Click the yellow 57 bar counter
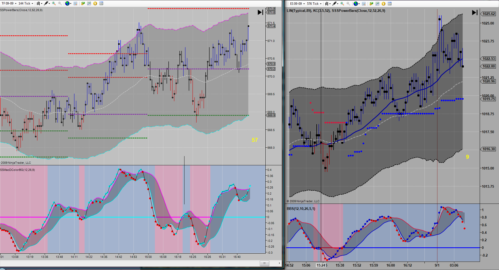This screenshot has height=270, width=499. click(255, 140)
